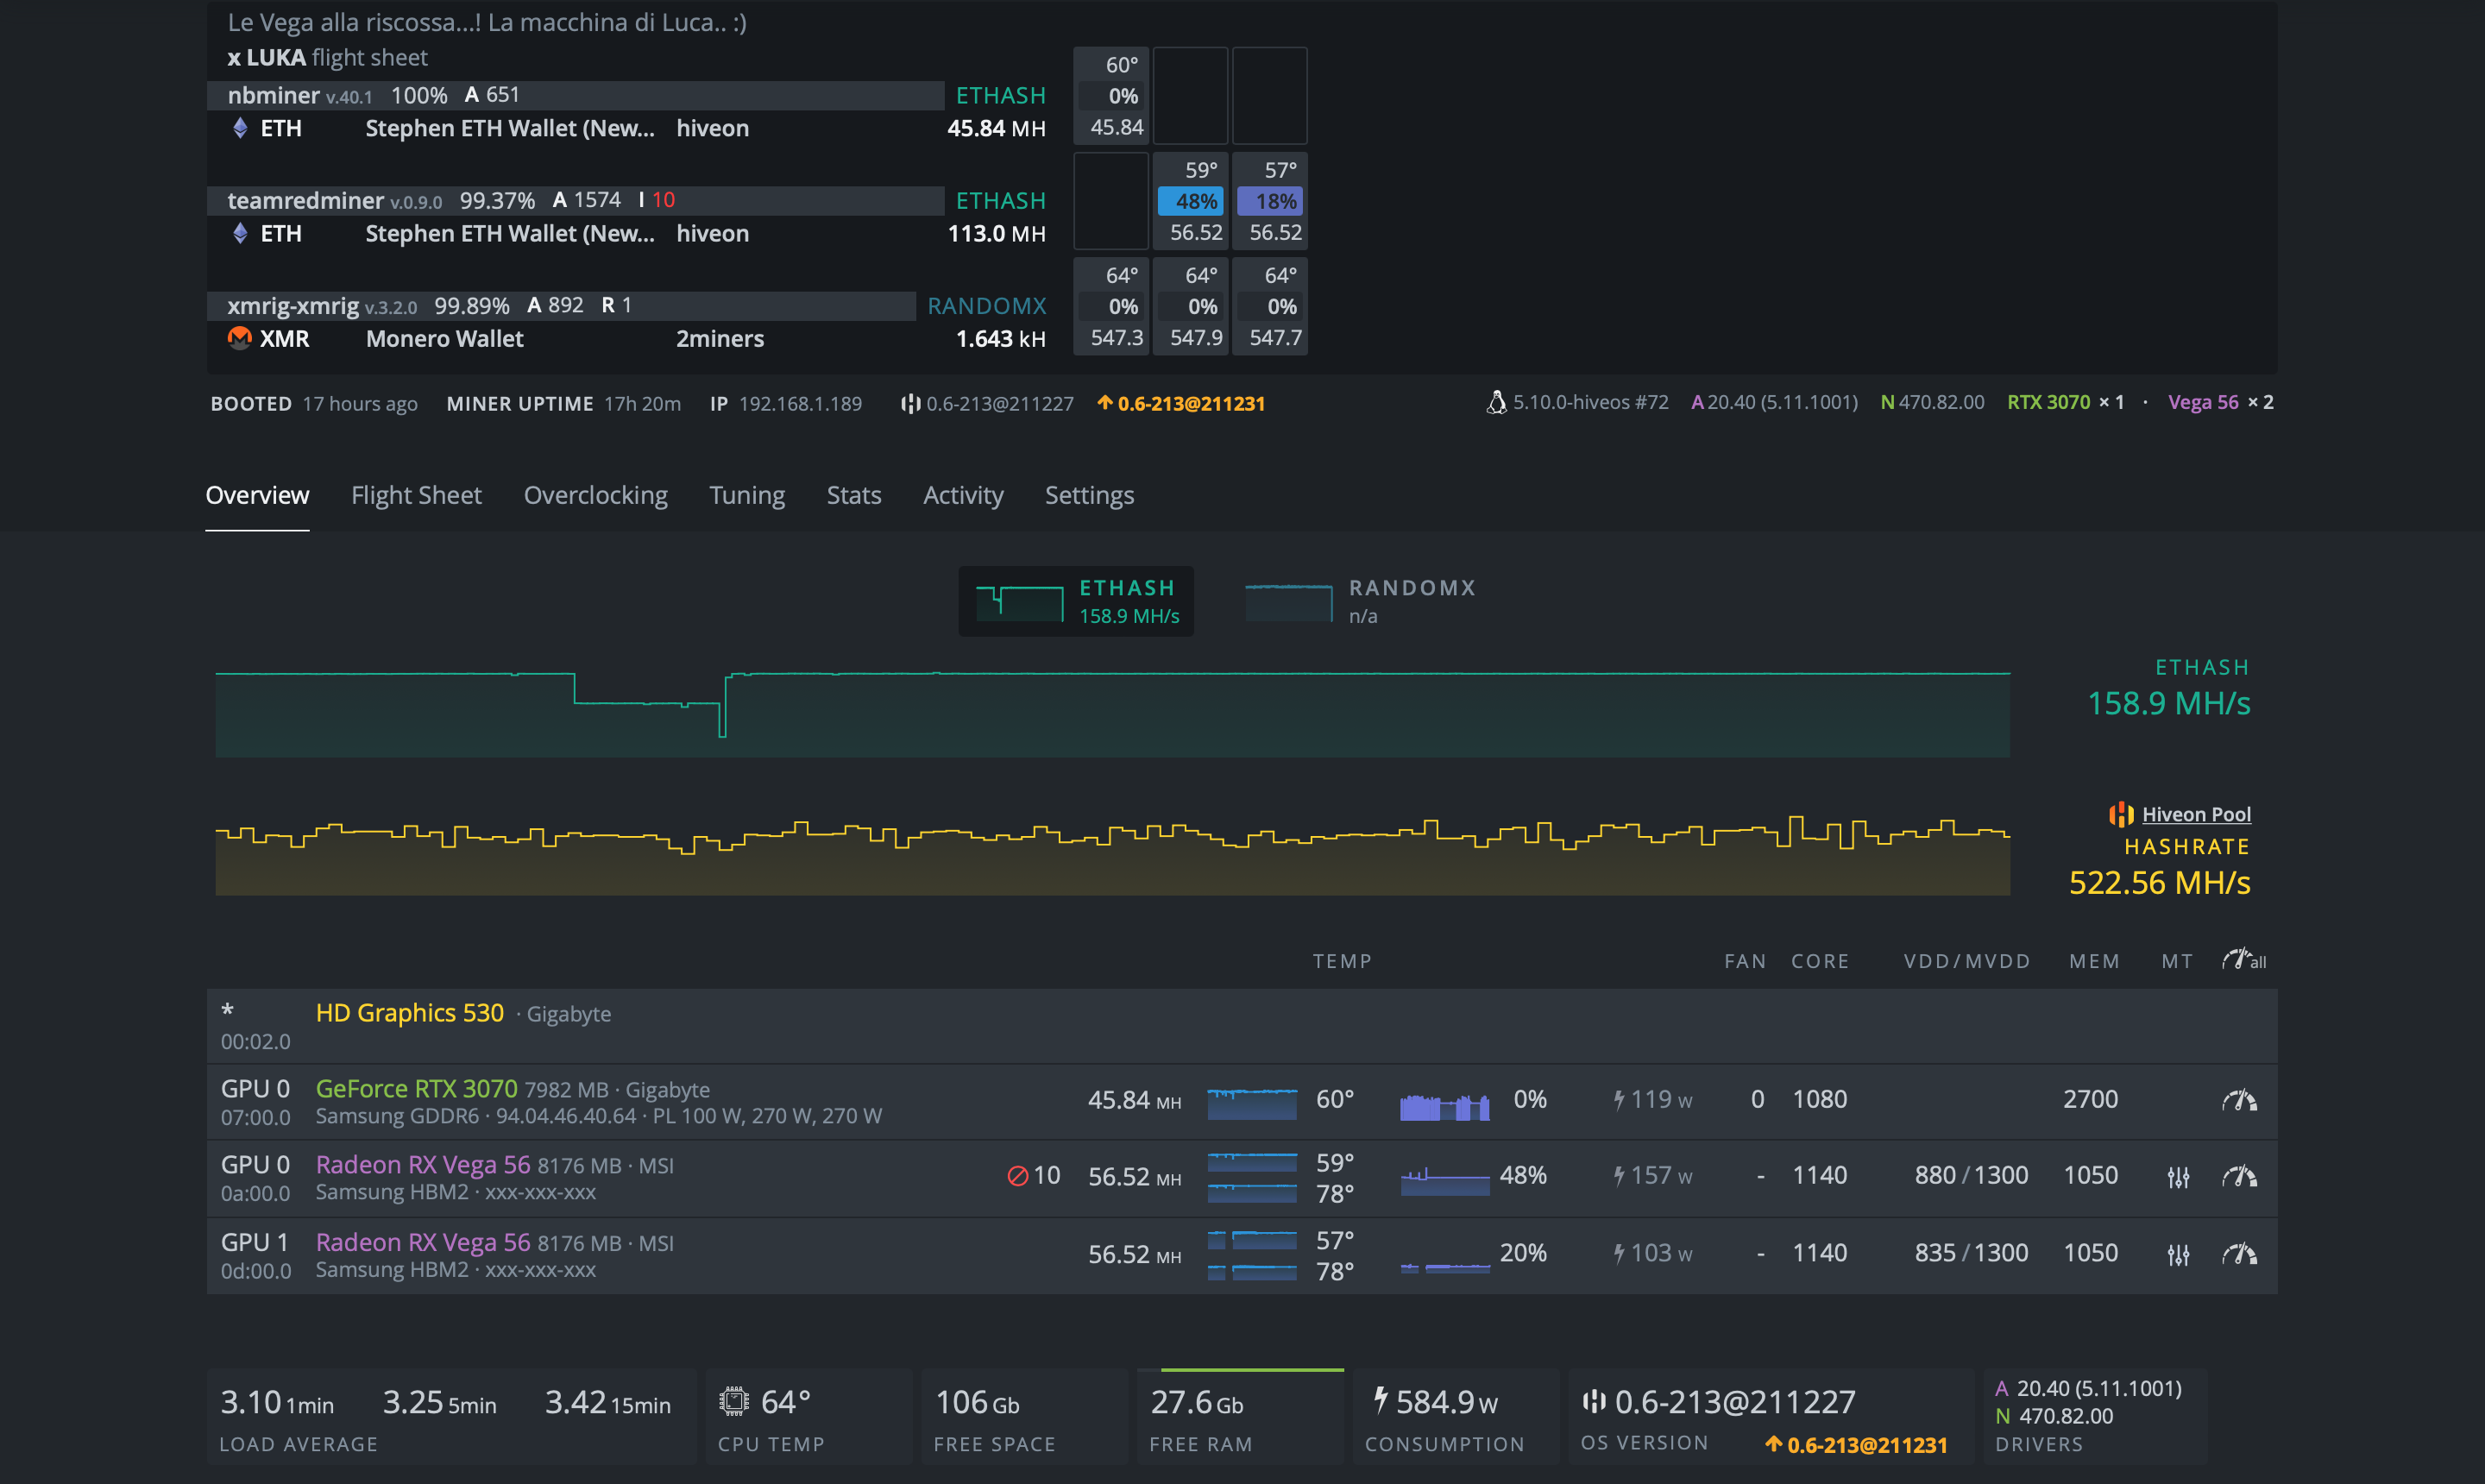Click upgrade version 0.6-213@211231 in status line

point(1191,403)
